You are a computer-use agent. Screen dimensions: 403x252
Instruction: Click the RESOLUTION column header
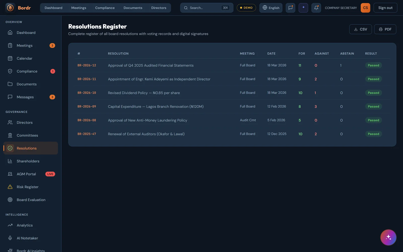pyautogui.click(x=118, y=53)
